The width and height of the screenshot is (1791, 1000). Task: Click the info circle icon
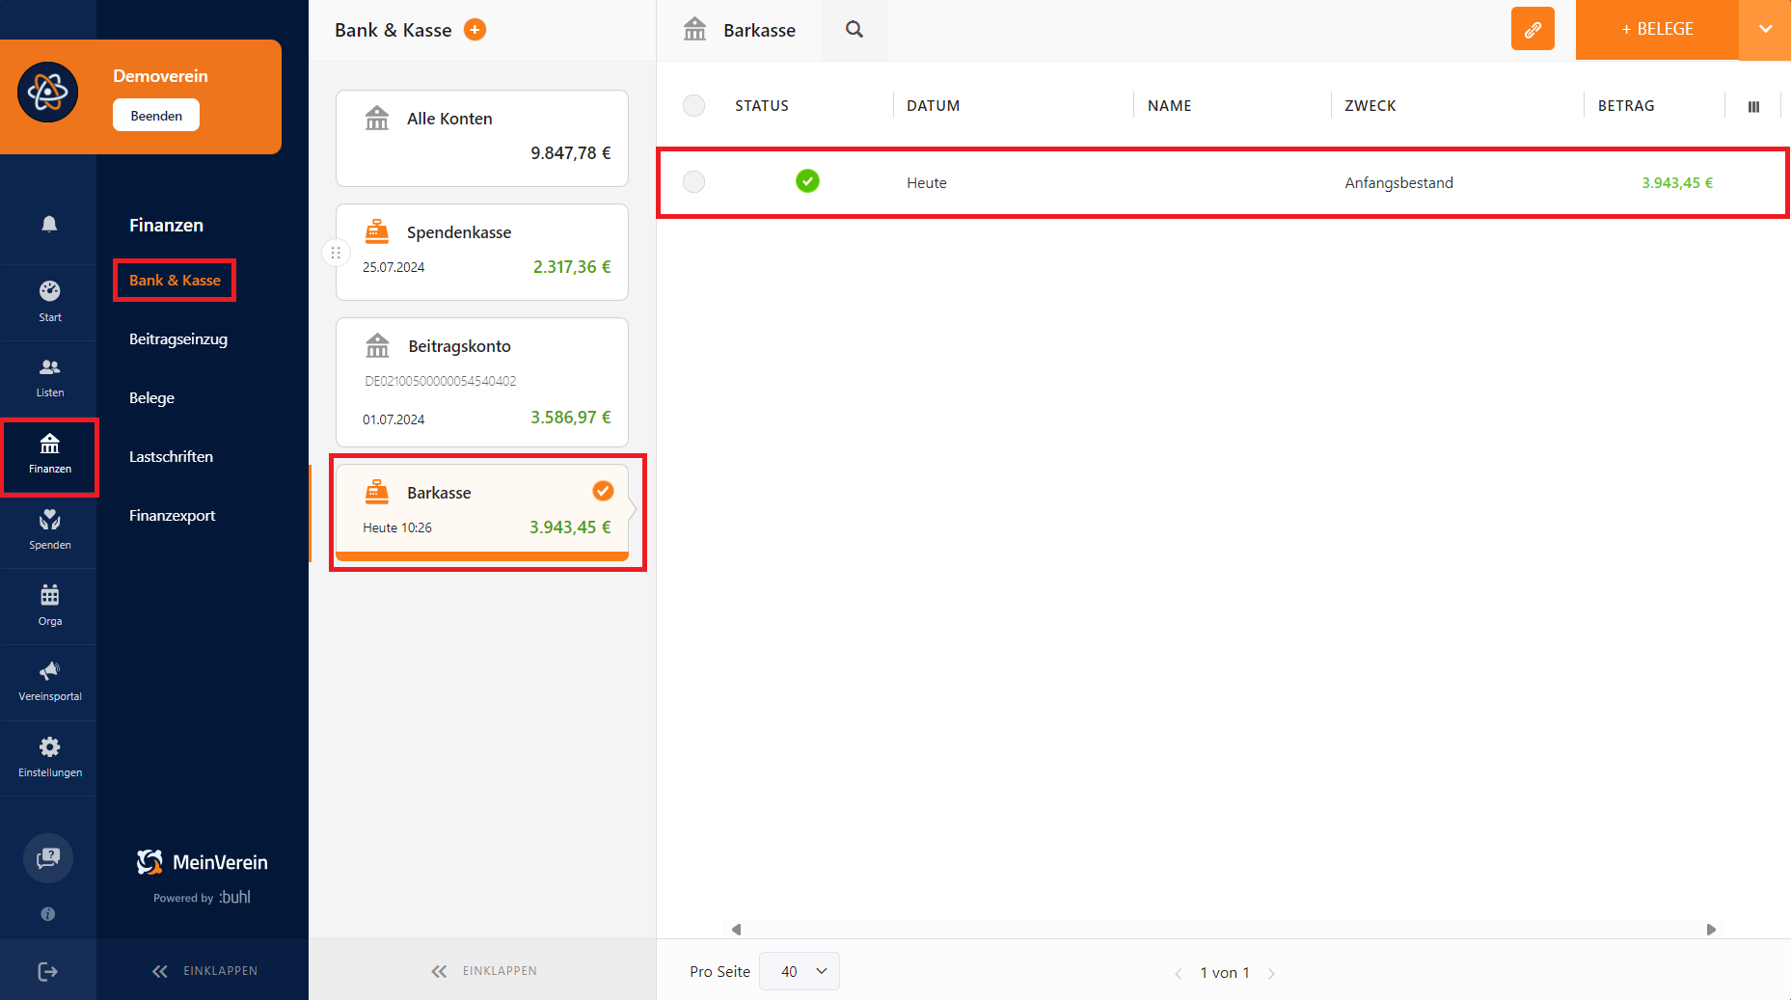coord(48,913)
